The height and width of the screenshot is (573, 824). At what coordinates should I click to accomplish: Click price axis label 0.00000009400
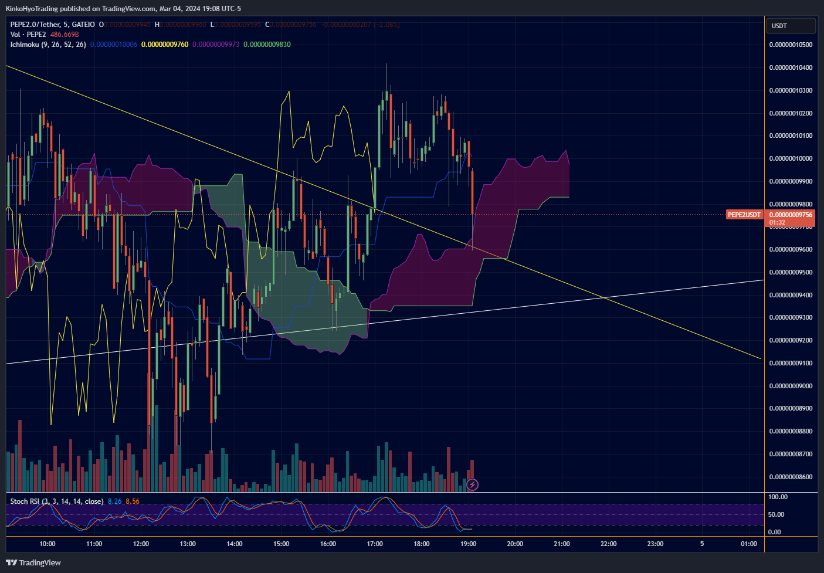(791, 295)
